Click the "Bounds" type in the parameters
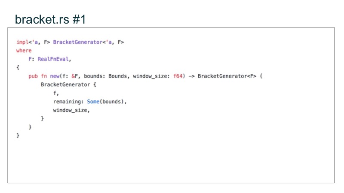 click(118, 76)
